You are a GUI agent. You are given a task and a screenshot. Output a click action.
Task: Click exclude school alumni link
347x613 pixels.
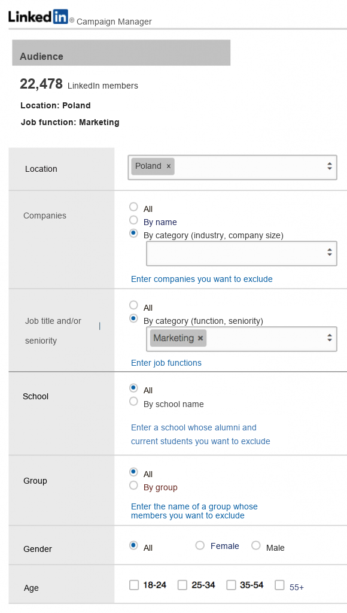200,435
